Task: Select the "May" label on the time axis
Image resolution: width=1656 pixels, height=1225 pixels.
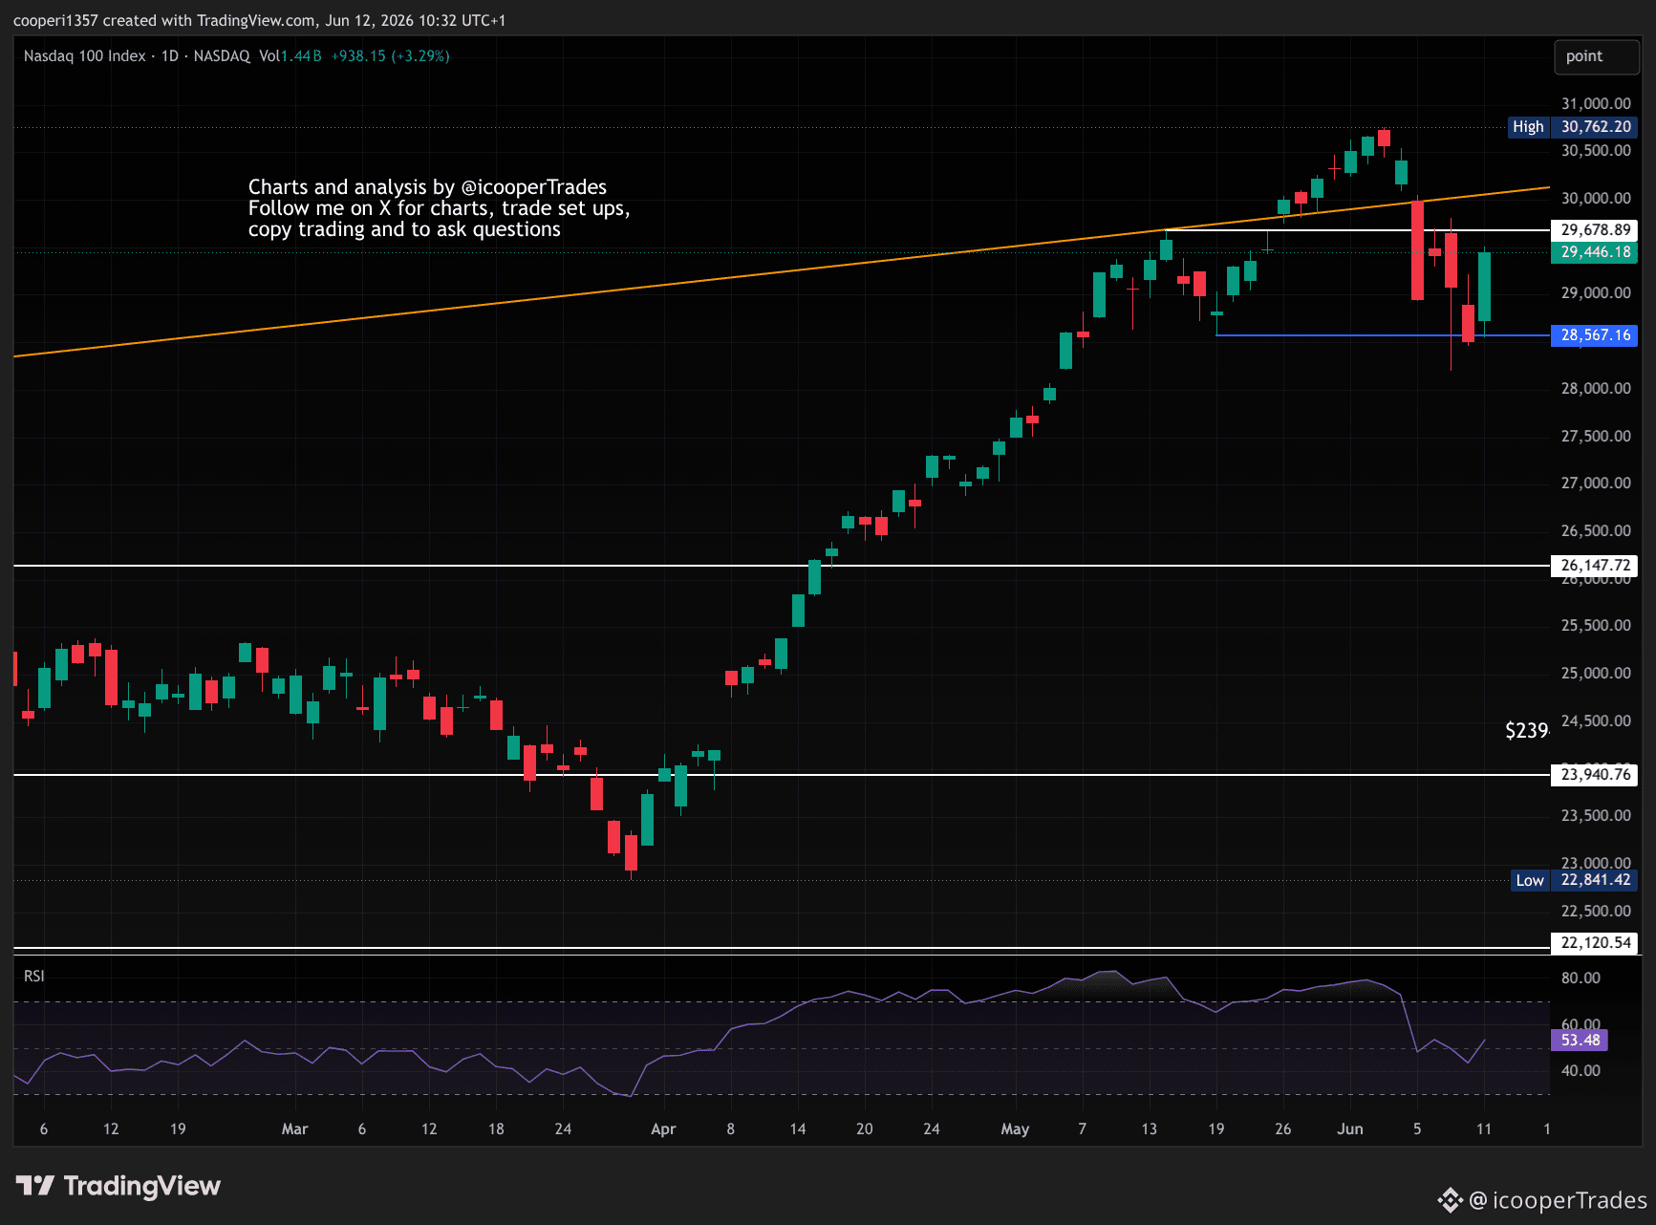Action: (1015, 1128)
